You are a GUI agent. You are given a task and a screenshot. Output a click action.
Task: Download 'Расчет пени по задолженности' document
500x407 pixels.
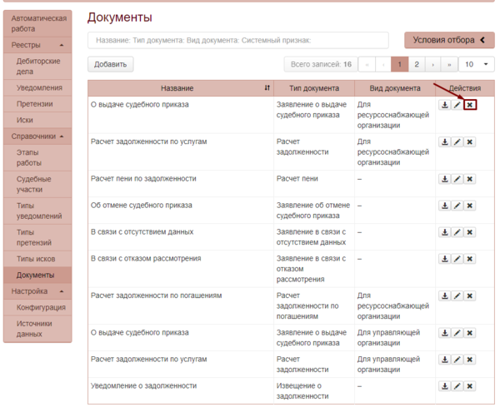point(444,179)
